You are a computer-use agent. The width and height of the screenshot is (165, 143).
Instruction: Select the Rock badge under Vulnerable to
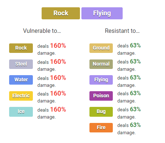(x=21, y=48)
